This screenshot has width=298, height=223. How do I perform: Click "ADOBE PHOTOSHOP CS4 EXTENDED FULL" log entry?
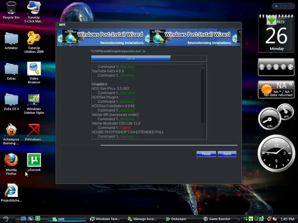(x=128, y=132)
